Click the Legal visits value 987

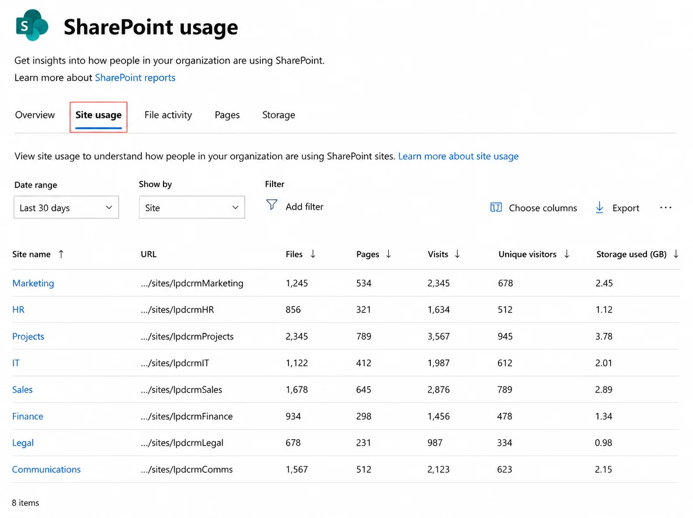435,443
